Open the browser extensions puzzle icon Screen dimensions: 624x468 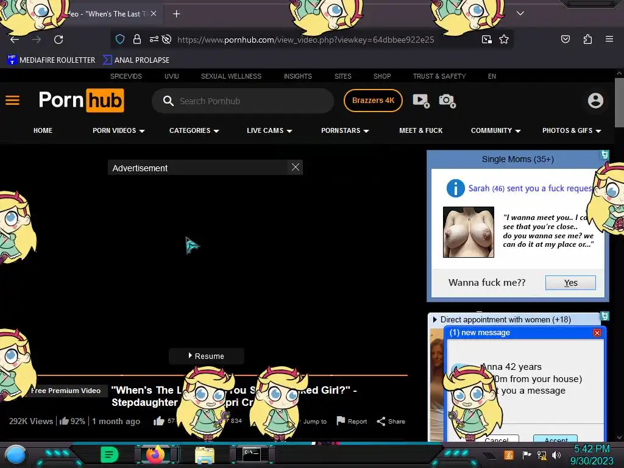[587, 39]
